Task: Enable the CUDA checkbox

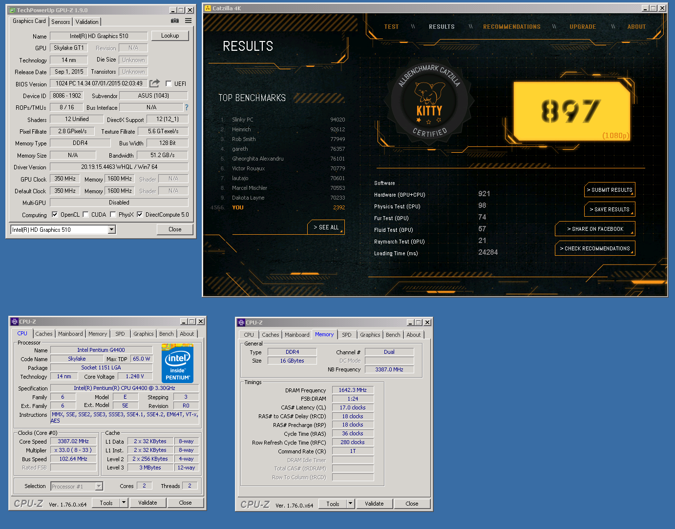Action: point(86,214)
